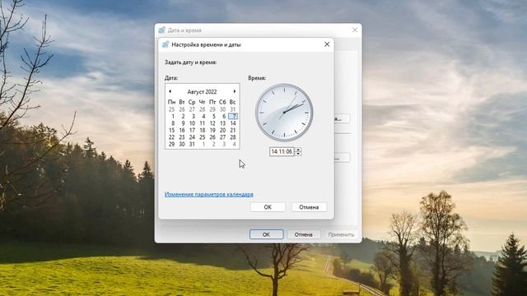This screenshot has height=296, width=527.
Task: Select August 28 in the calendar
Action: tap(233, 137)
